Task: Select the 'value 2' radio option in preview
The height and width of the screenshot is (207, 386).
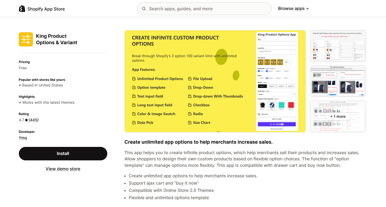Action: [x=267, y=78]
